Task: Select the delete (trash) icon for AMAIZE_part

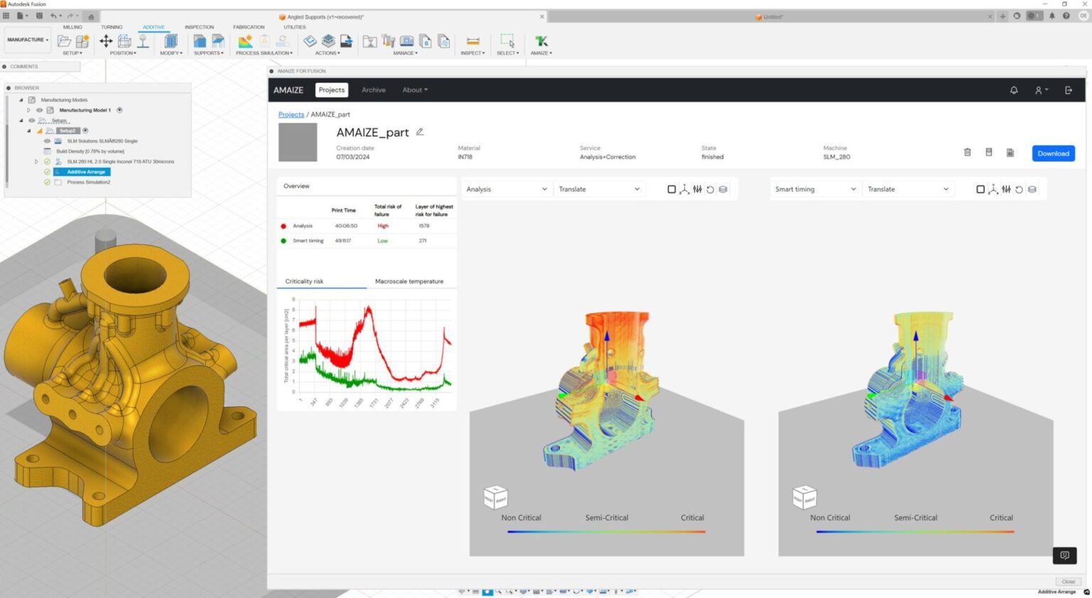Action: pos(967,152)
